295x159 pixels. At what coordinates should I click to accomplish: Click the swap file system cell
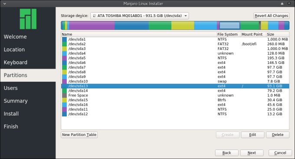click(222, 81)
